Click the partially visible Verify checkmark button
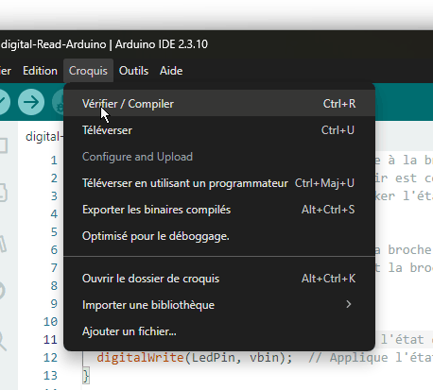Image resolution: width=433 pixels, height=390 pixels. pyautogui.click(x=5, y=102)
